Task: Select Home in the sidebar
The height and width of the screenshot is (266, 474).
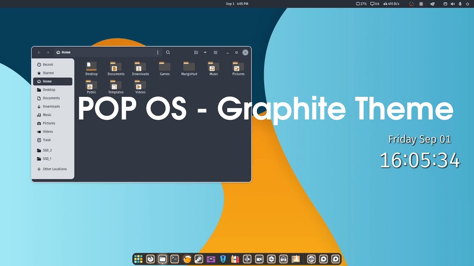Action: [53, 81]
